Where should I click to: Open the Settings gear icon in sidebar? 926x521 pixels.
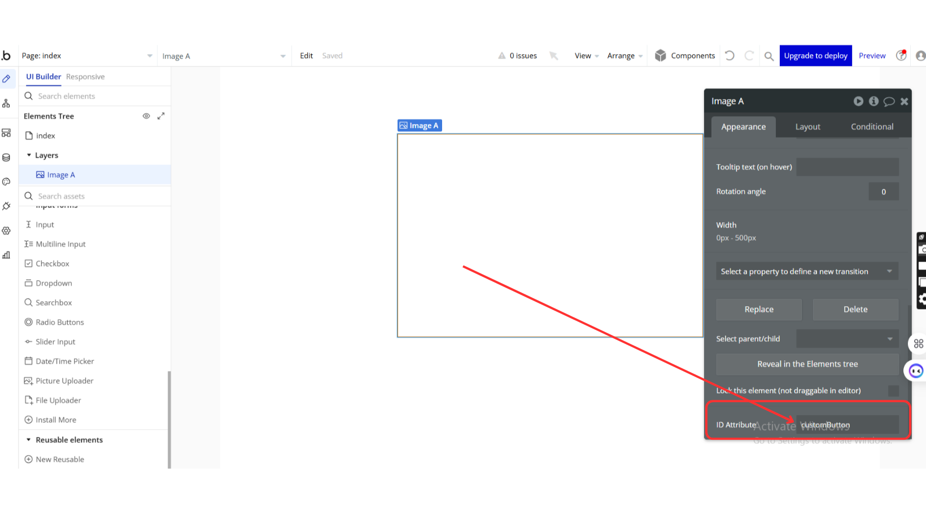(6, 231)
